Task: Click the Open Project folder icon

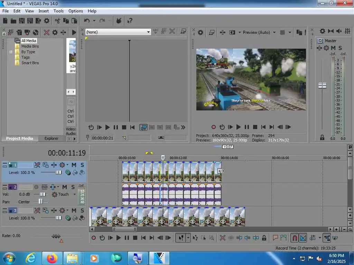Action: (13, 21)
